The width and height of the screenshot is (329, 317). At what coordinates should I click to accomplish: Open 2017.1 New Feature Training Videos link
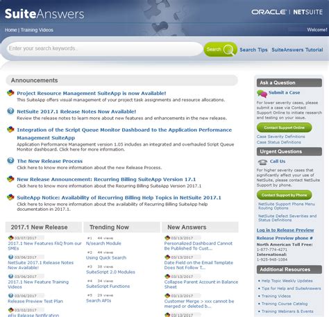pyautogui.click(x=38, y=284)
